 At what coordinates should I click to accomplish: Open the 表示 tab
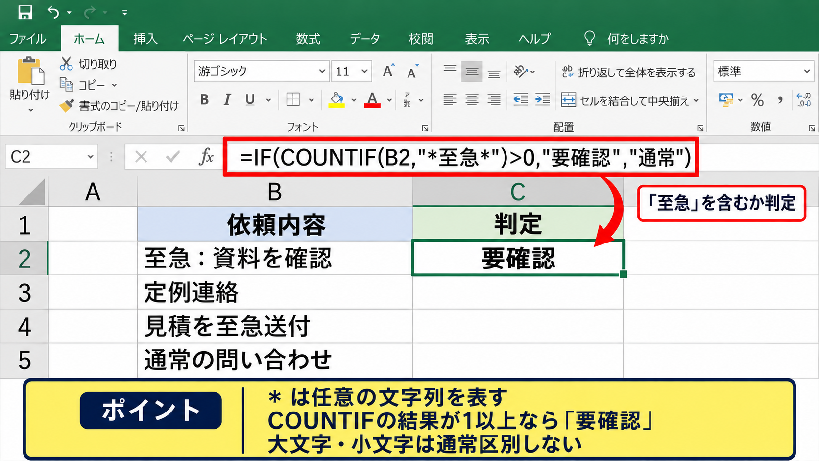[x=477, y=39]
